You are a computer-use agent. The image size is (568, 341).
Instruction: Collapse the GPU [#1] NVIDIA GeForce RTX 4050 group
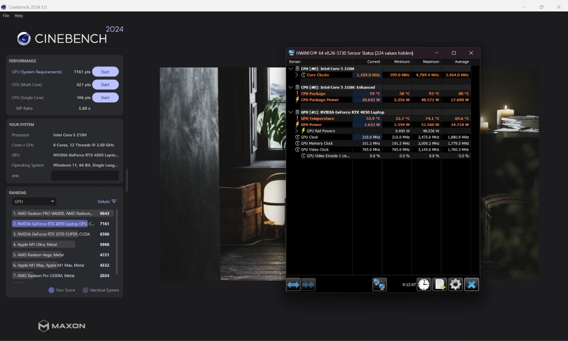coord(291,112)
